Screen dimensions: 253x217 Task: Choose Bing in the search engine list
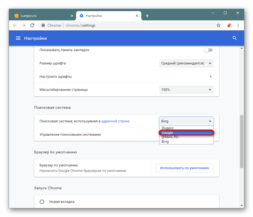click(x=186, y=142)
